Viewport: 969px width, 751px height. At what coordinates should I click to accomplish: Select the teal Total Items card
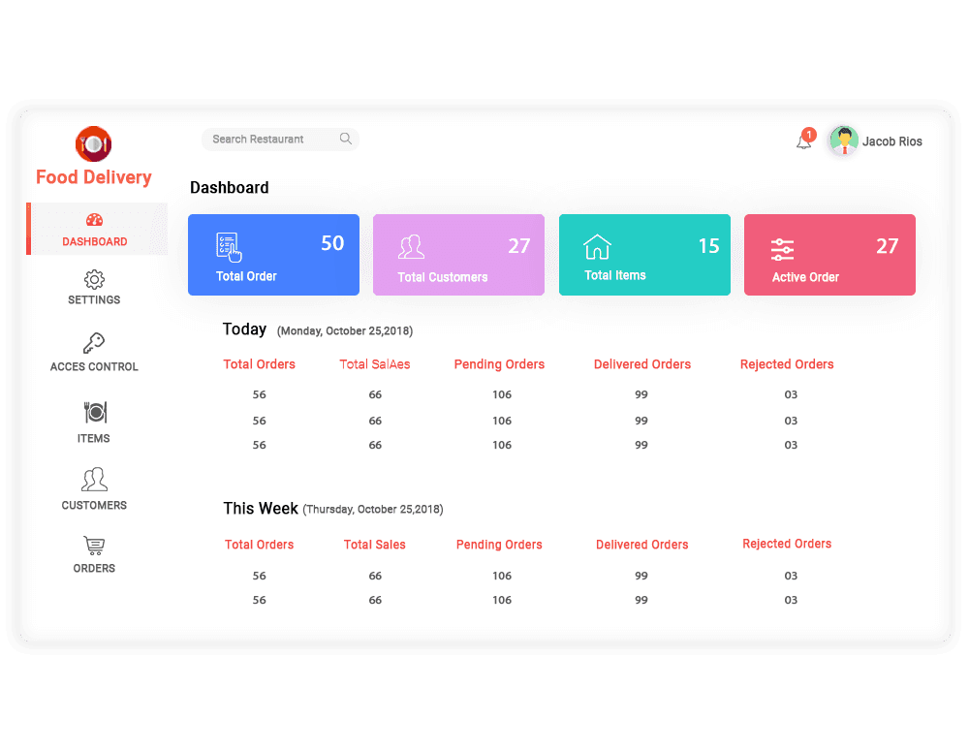[x=644, y=255]
